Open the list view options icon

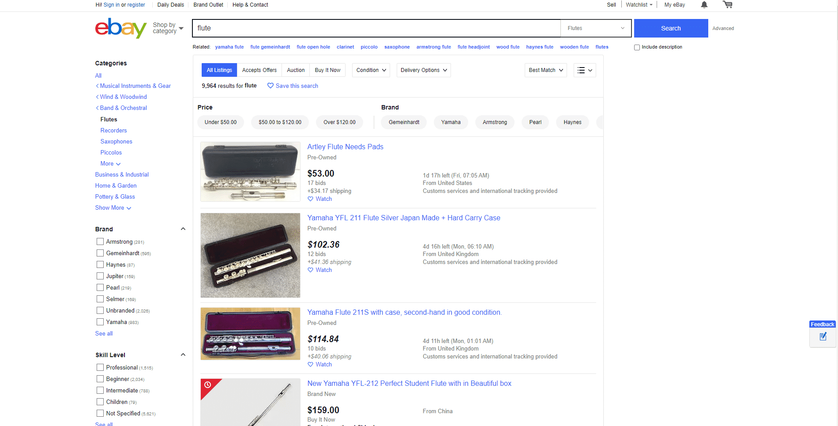(585, 70)
